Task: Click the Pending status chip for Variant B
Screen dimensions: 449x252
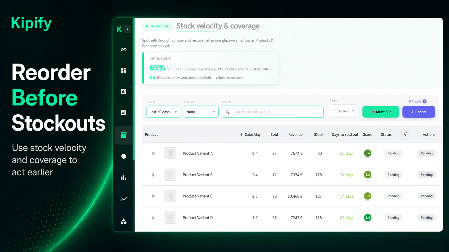Action: (393, 175)
